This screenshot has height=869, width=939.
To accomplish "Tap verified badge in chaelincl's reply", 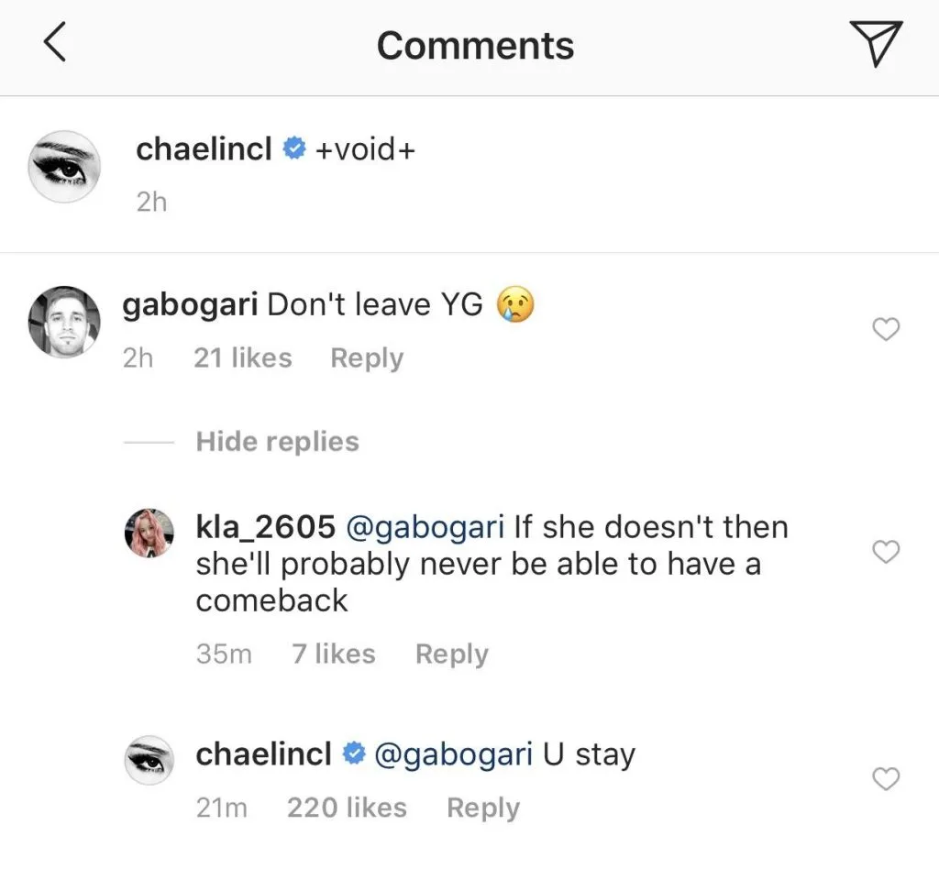I will (353, 755).
